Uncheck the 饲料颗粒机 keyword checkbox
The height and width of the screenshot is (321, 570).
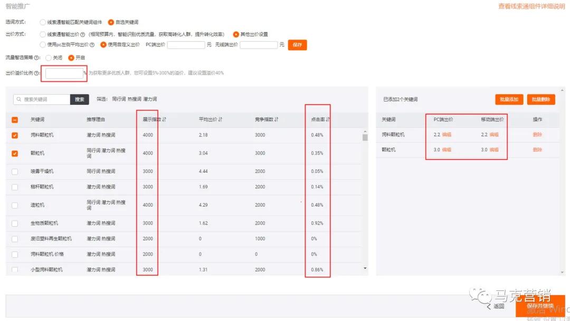[14, 135]
